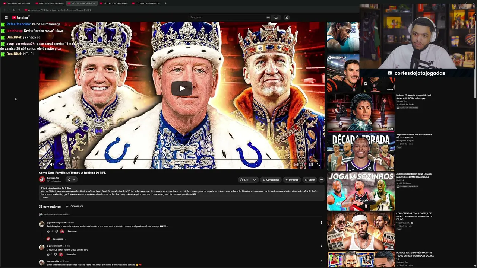Image resolution: width=477 pixels, height=268 pixels.
Task: Open the Camisa 15 channel avatar
Action: click(x=42, y=179)
